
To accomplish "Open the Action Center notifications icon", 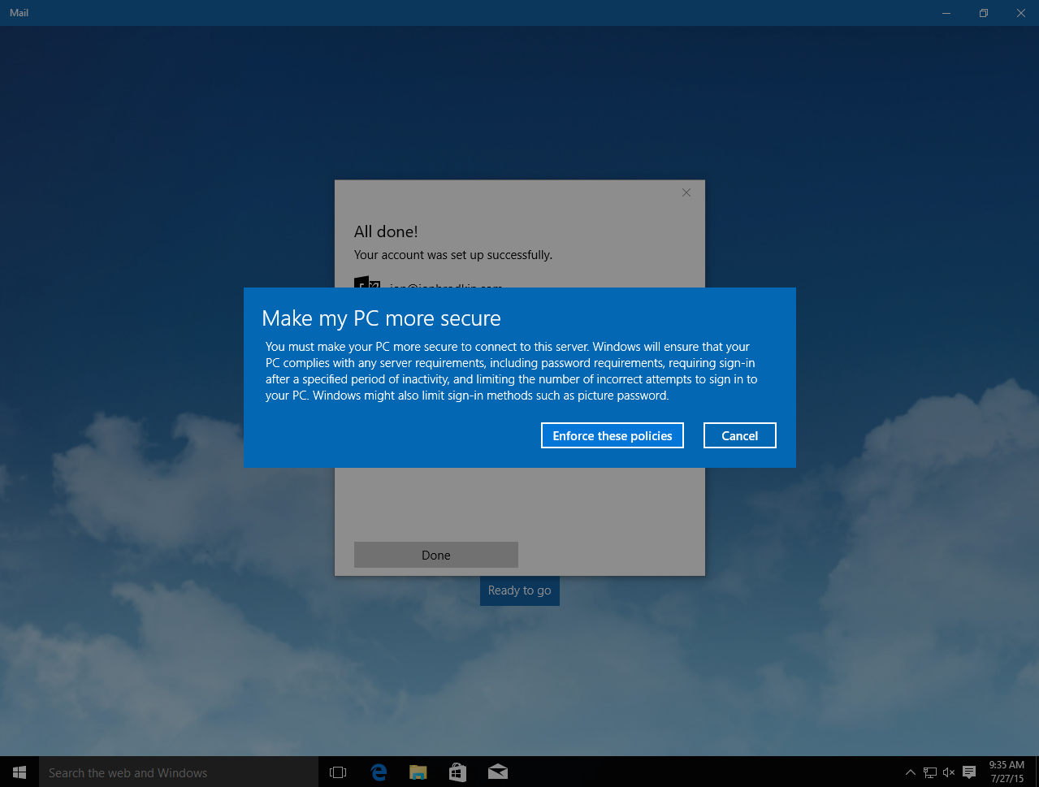I will [x=969, y=772].
